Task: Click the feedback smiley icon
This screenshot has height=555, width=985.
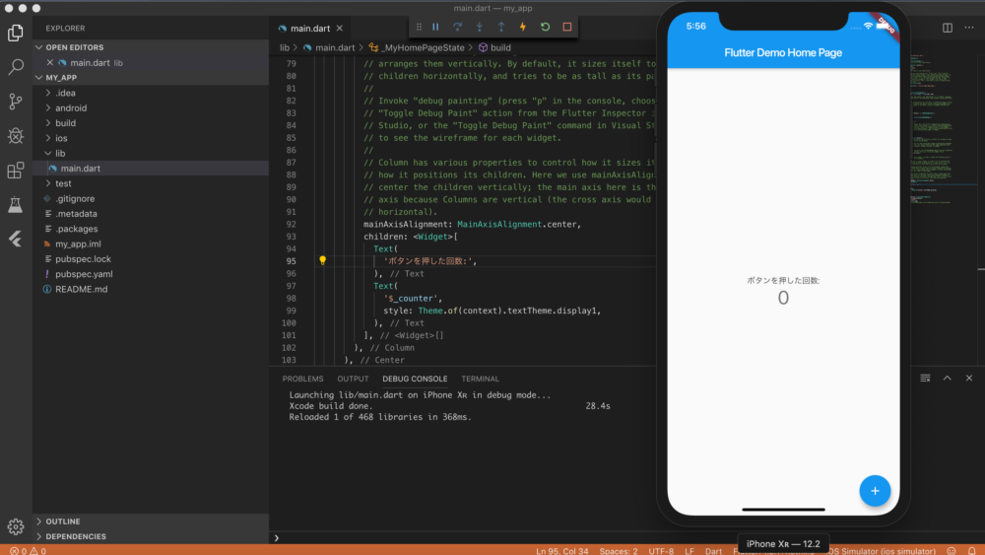Action: pyautogui.click(x=952, y=551)
